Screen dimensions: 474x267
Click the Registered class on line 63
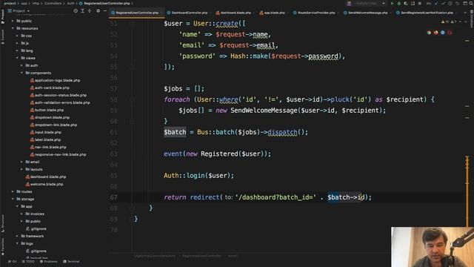(219, 154)
